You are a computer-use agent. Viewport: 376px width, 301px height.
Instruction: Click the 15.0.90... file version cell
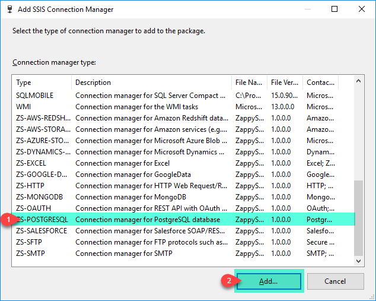point(285,96)
